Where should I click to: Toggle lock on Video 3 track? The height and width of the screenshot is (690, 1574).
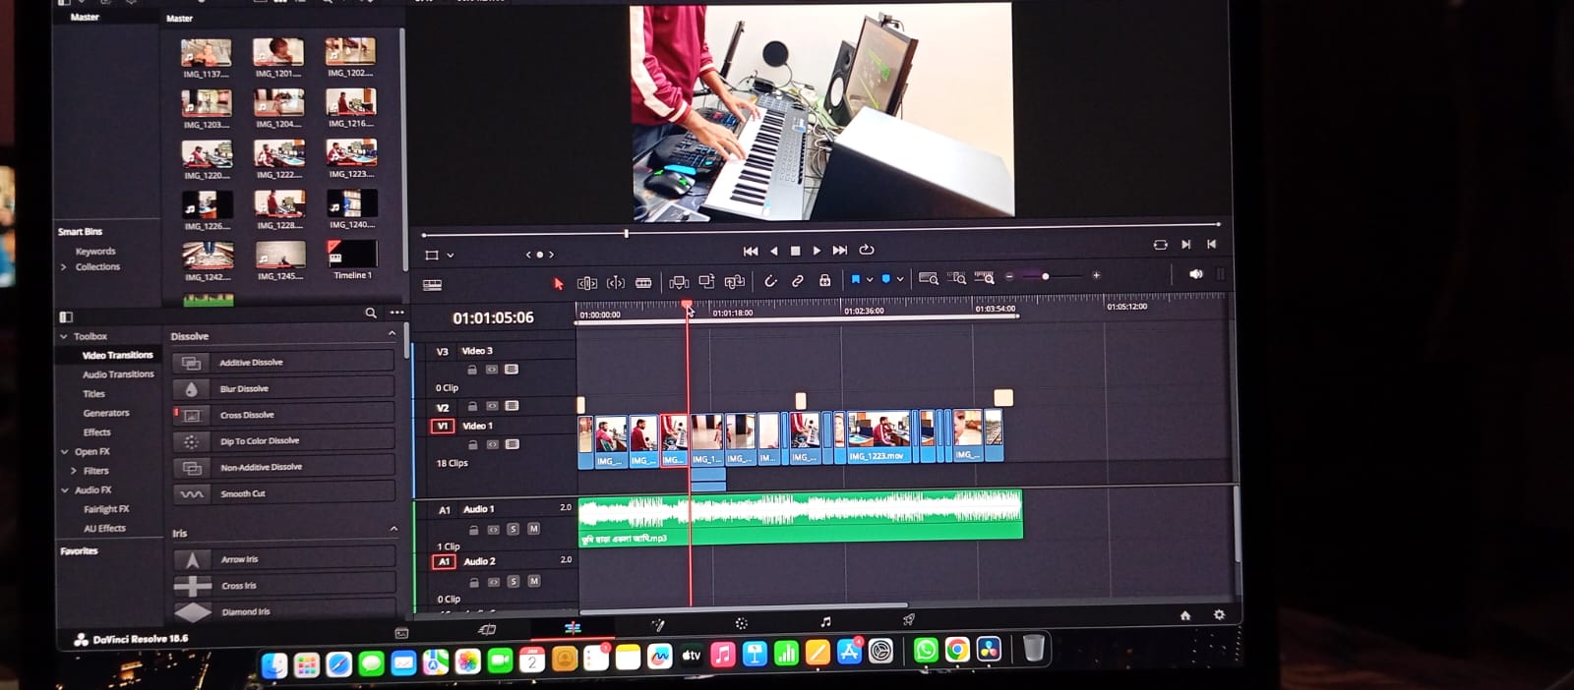pos(472,370)
